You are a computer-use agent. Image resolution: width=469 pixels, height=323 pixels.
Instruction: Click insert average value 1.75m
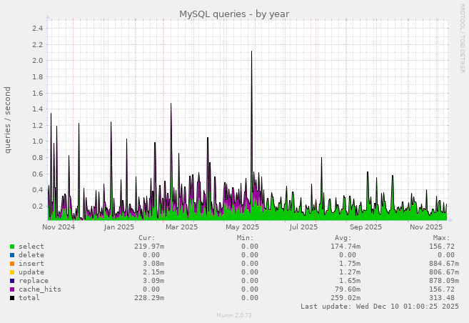[x=350, y=264]
